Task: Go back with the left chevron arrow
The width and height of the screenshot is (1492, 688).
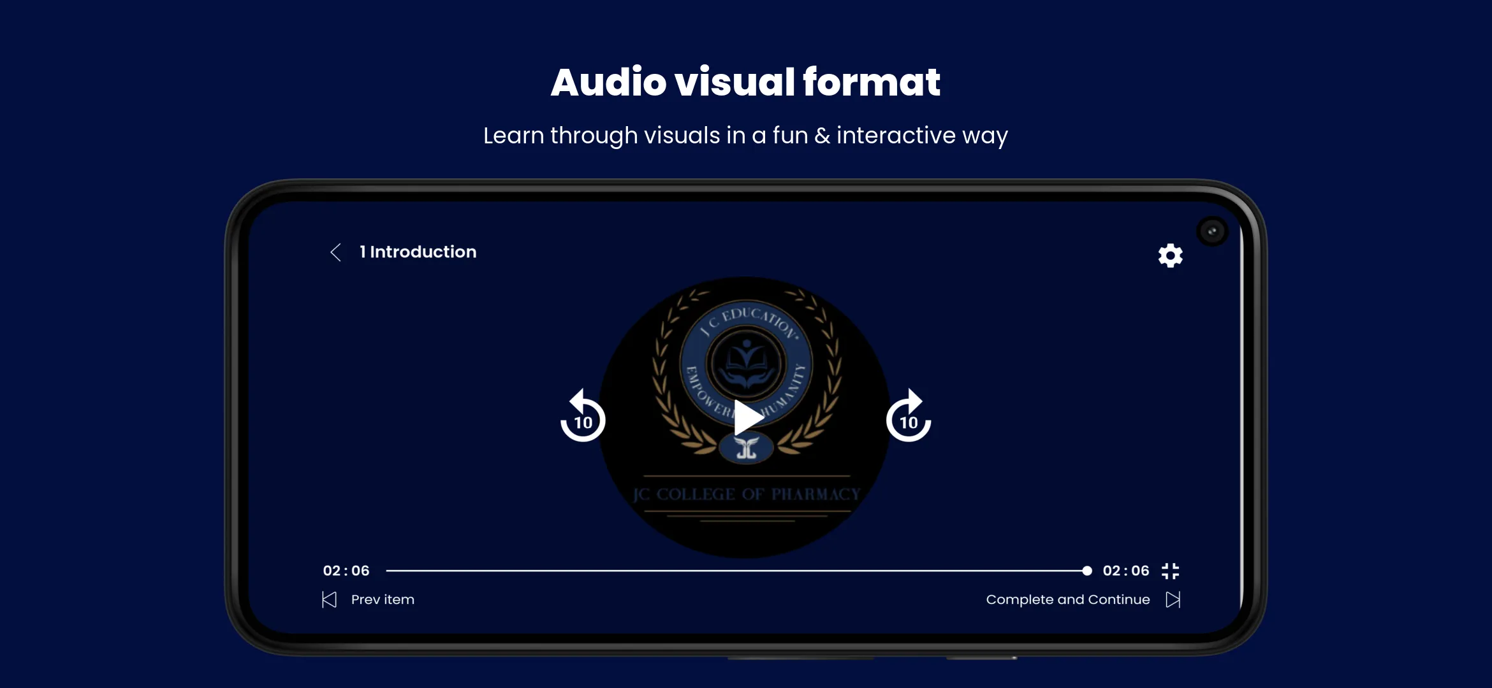Action: click(335, 252)
